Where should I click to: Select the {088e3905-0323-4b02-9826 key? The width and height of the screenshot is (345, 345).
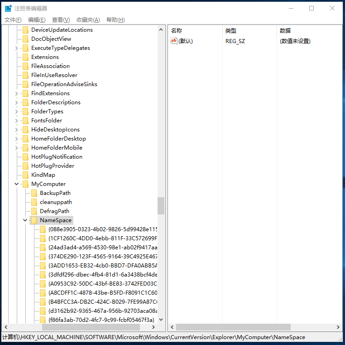(x=103, y=229)
